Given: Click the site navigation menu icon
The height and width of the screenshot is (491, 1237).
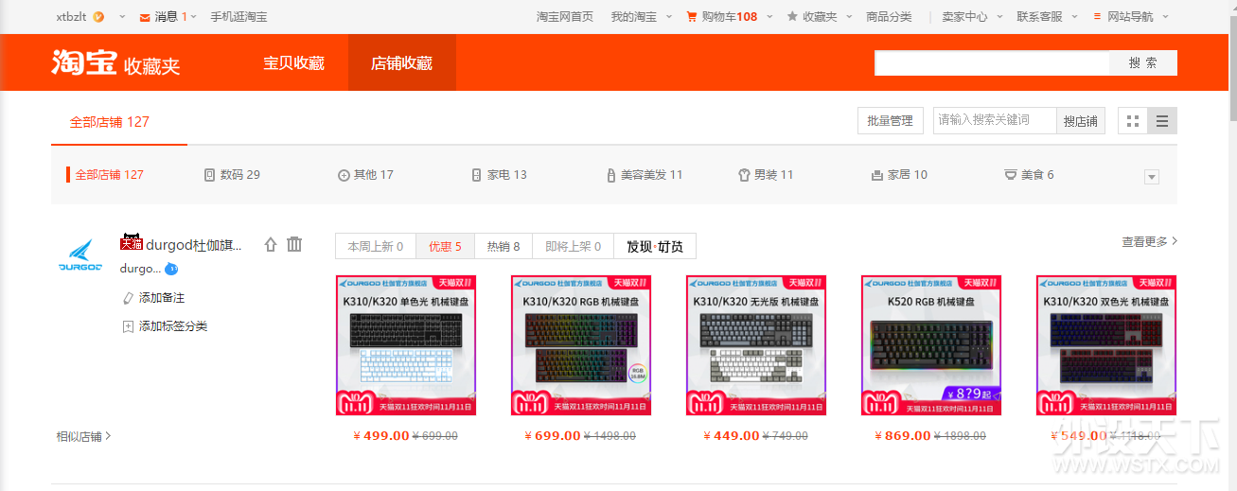Looking at the screenshot, I should point(1097,16).
